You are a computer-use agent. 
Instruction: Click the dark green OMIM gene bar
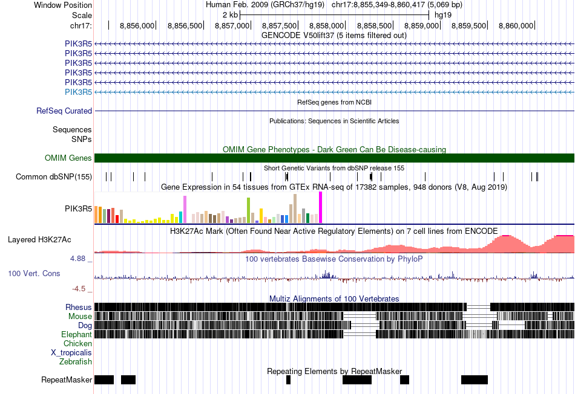334,158
